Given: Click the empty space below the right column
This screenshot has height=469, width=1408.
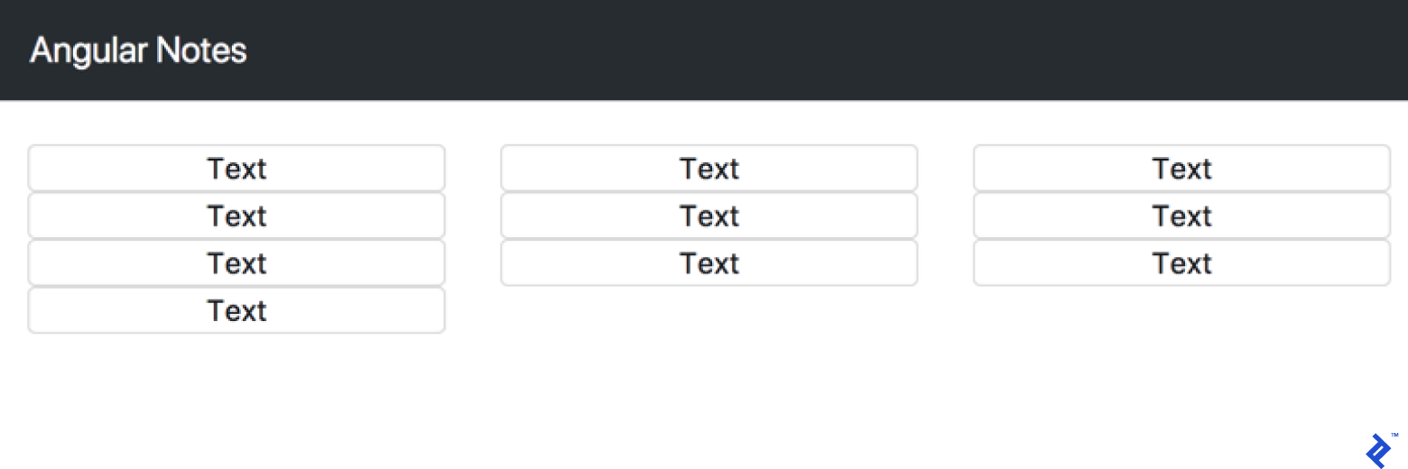Looking at the screenshot, I should tap(1181, 361).
